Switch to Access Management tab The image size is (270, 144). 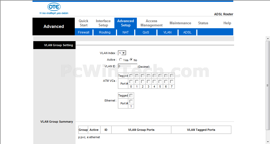coord(152,23)
